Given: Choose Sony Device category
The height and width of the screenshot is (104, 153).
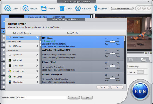Looking at the screenshot, I should (x=23, y=77).
